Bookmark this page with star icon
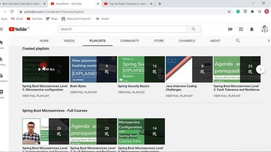 229,11
